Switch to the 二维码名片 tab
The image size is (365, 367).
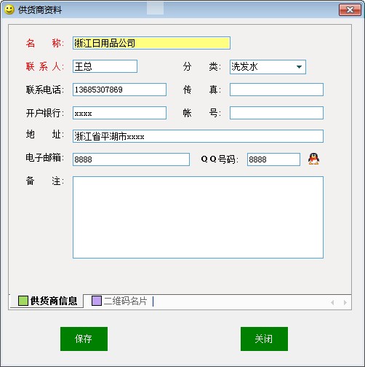click(x=119, y=301)
